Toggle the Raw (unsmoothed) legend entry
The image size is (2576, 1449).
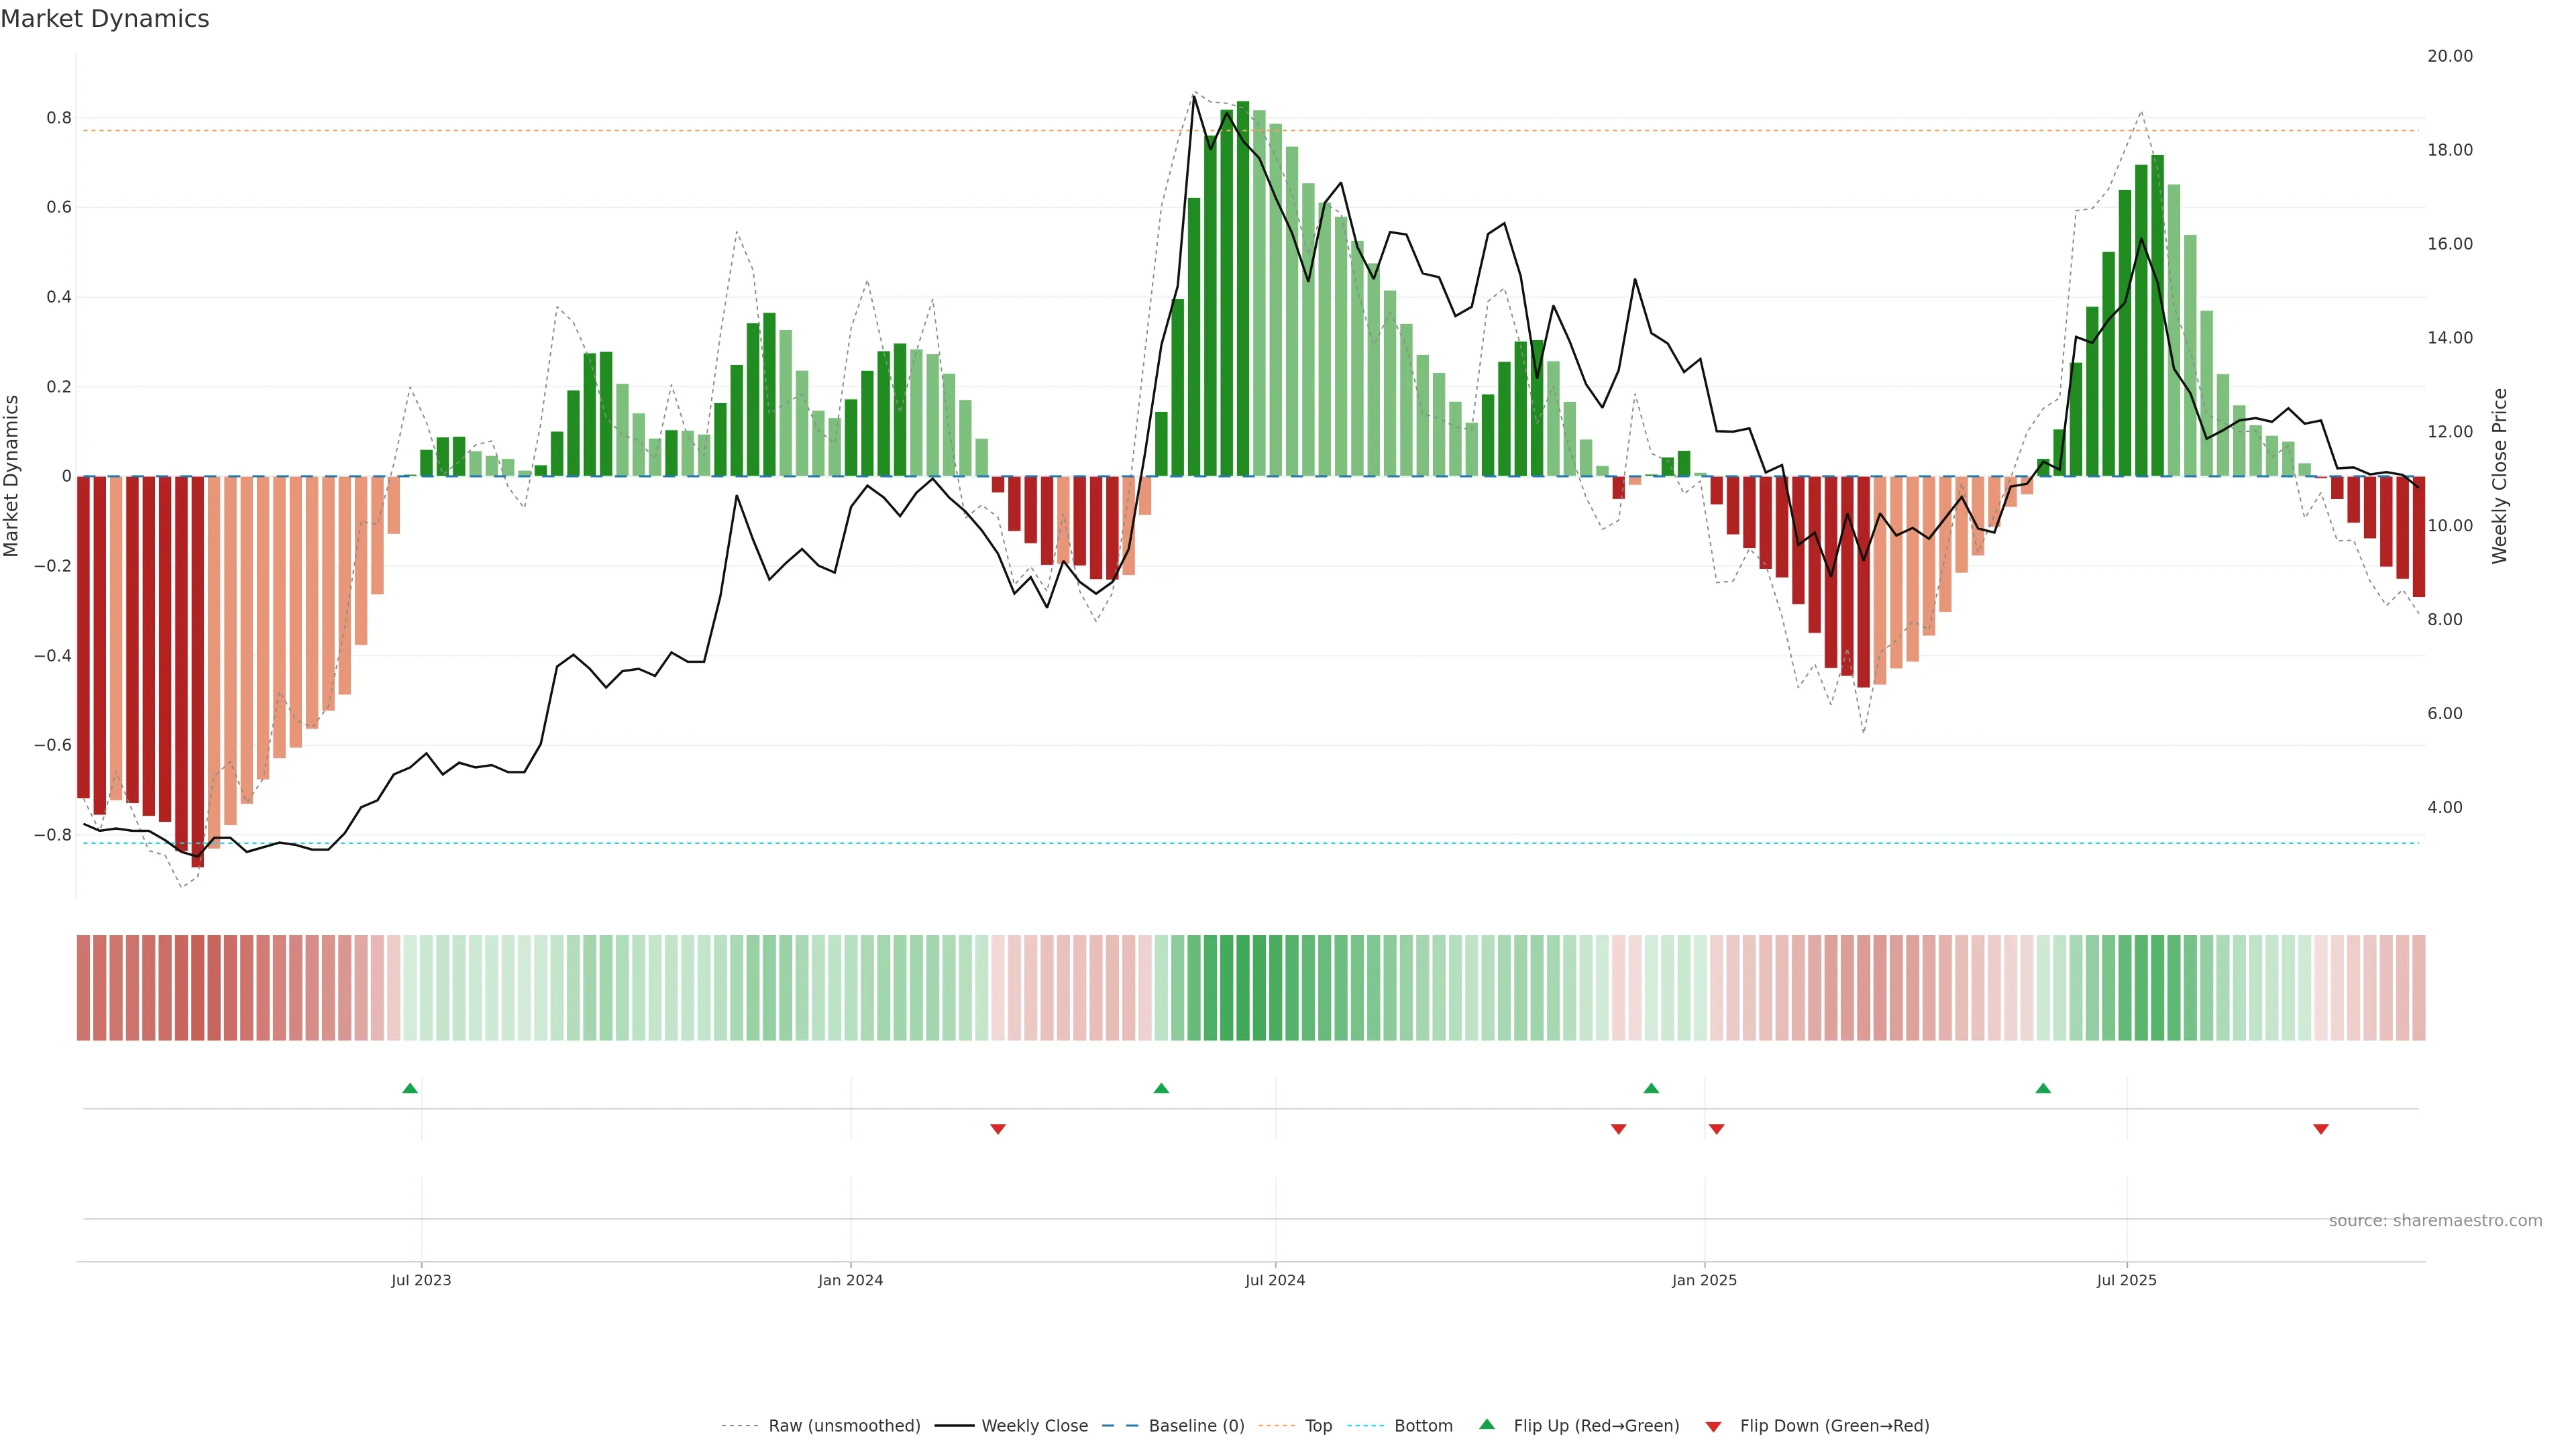click(x=844, y=1426)
